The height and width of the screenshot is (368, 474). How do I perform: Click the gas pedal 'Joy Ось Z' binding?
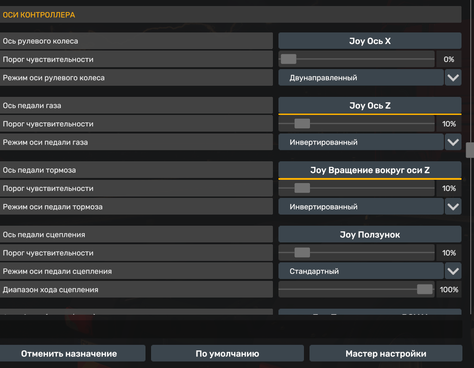(x=369, y=106)
